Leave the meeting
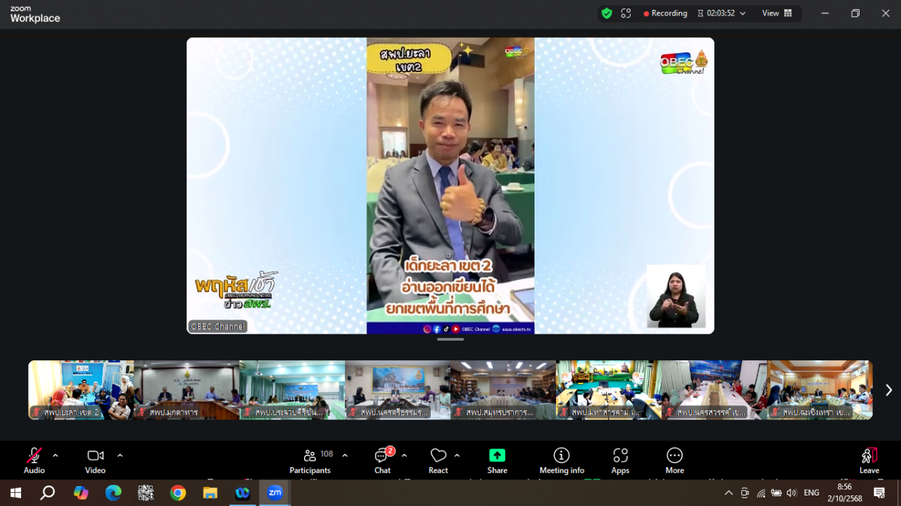 [x=869, y=460]
